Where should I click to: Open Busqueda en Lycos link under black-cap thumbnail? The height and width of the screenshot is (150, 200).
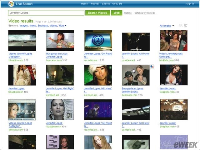click(x=132, y=90)
